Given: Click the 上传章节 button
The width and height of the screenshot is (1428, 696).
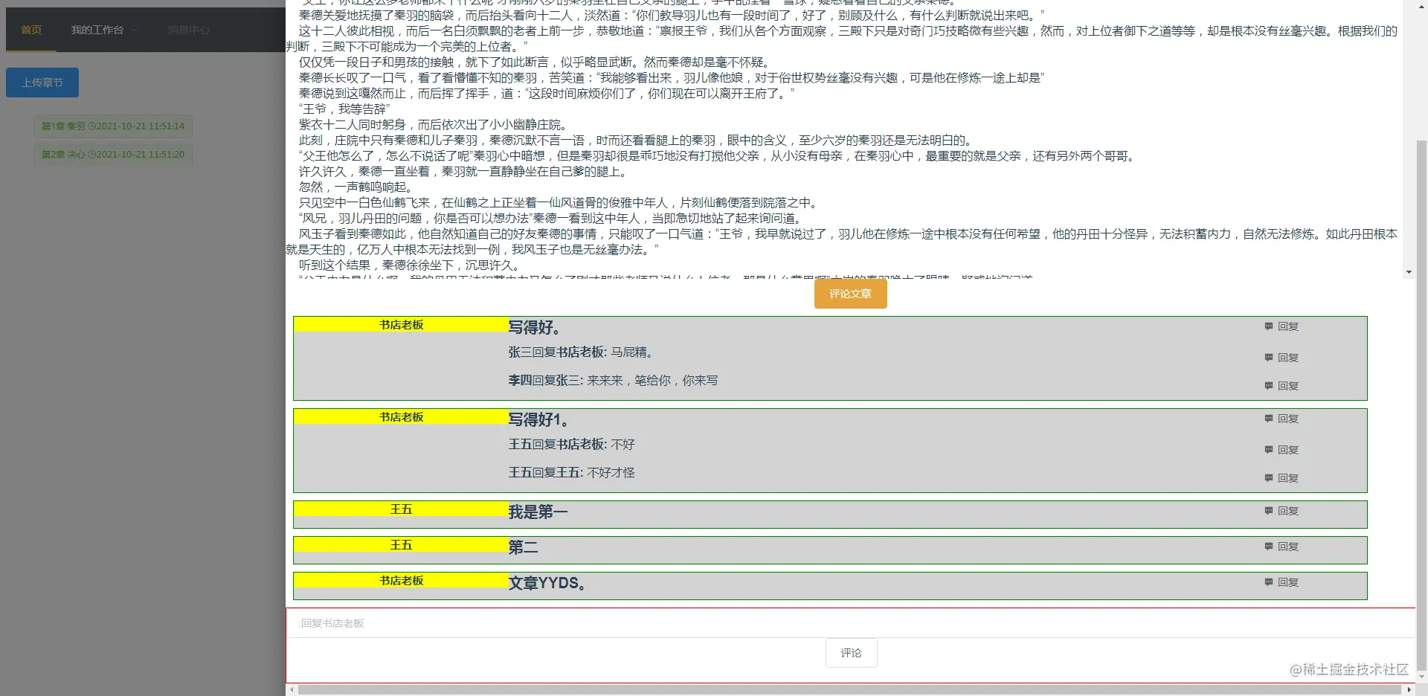Looking at the screenshot, I should tap(42, 83).
